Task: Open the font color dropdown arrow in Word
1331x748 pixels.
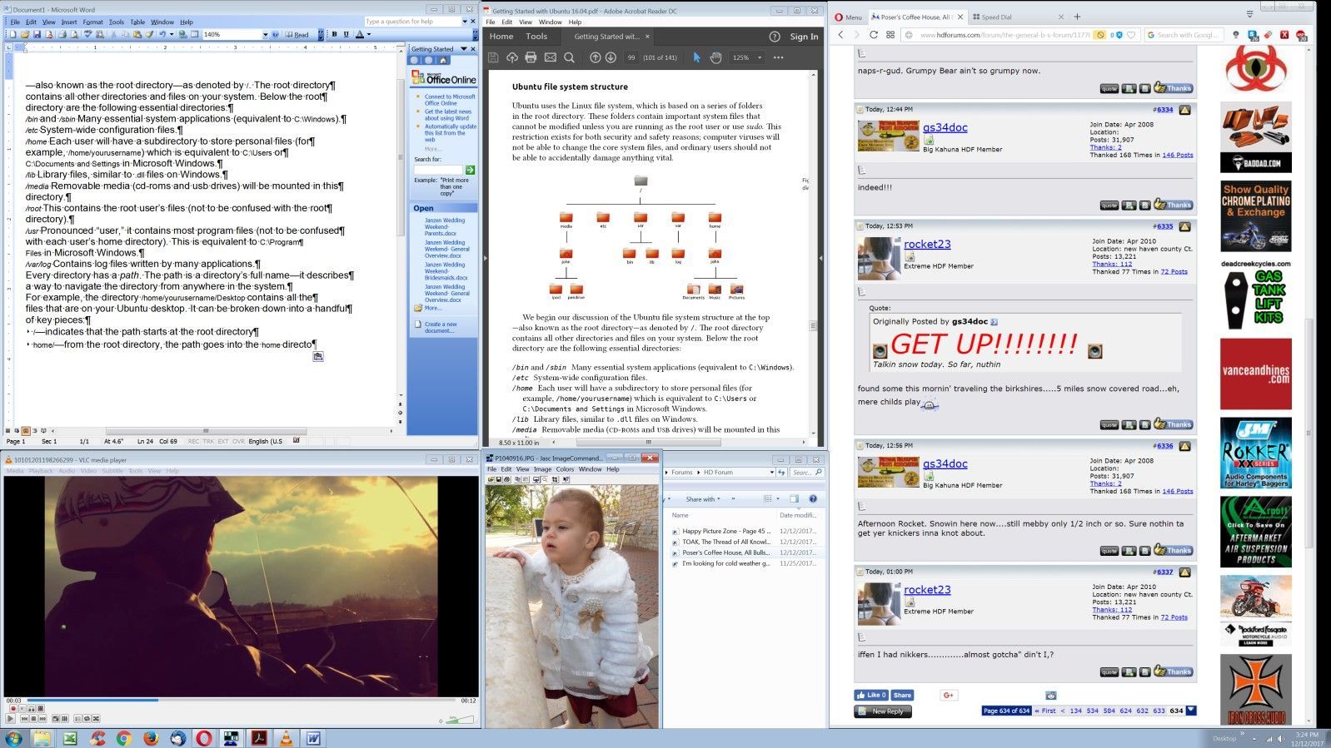Action: point(370,34)
